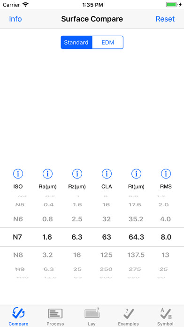This screenshot has width=184, height=327.
Task: Choose 13 in the RMS picker column
Action: coord(166,255)
